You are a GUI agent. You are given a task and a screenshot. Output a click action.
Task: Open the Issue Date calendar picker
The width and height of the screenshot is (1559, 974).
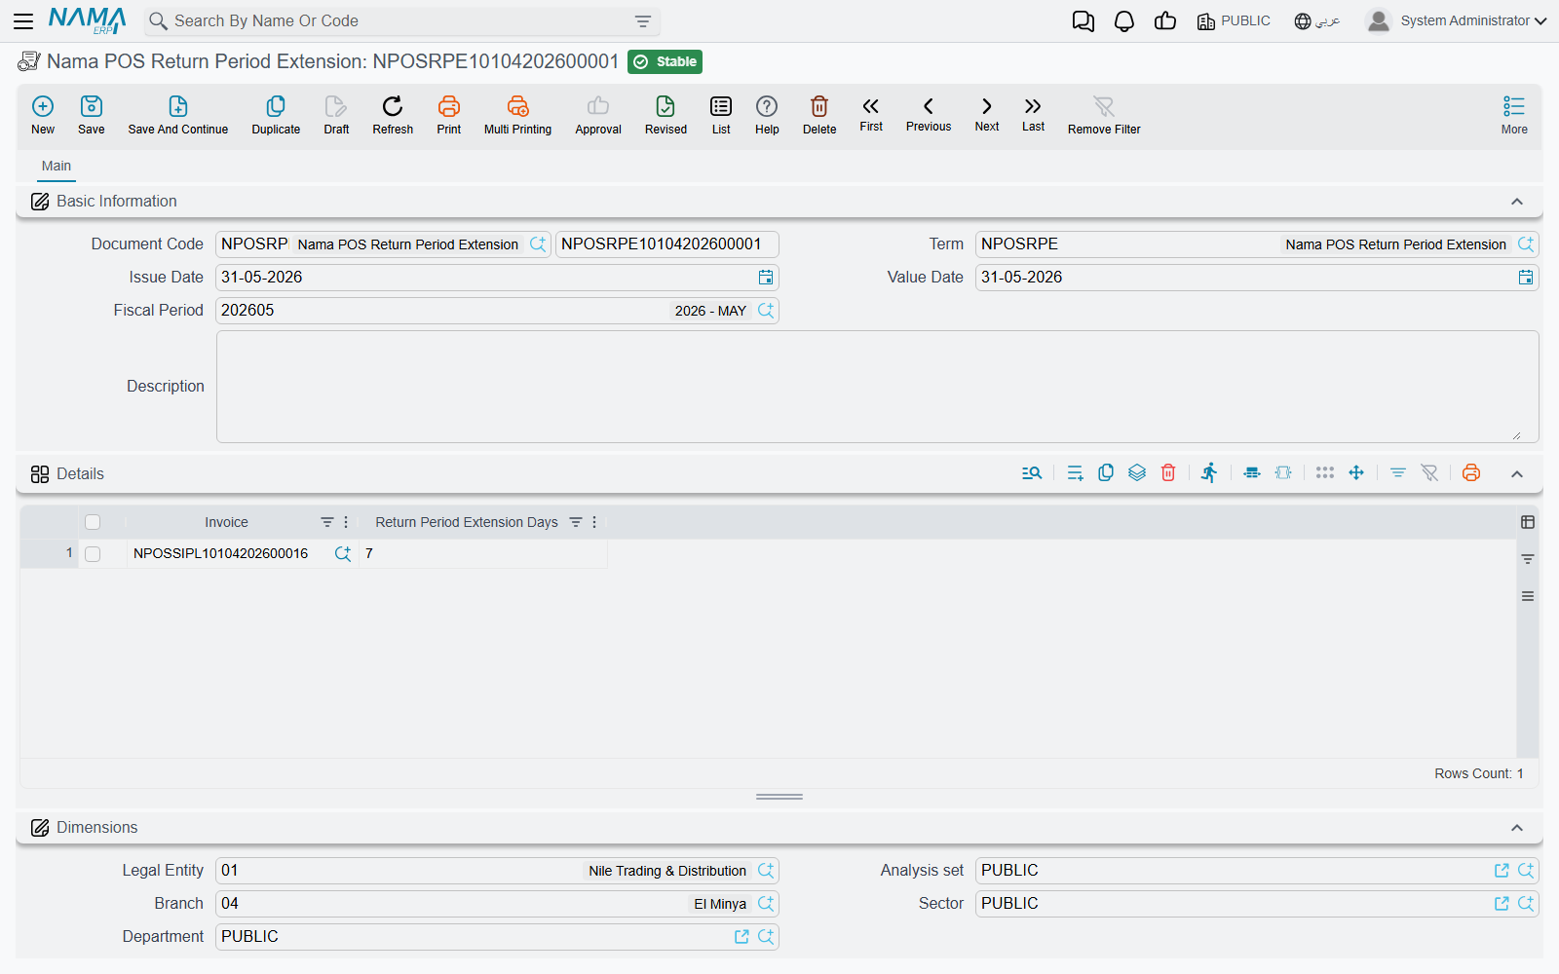click(x=766, y=278)
